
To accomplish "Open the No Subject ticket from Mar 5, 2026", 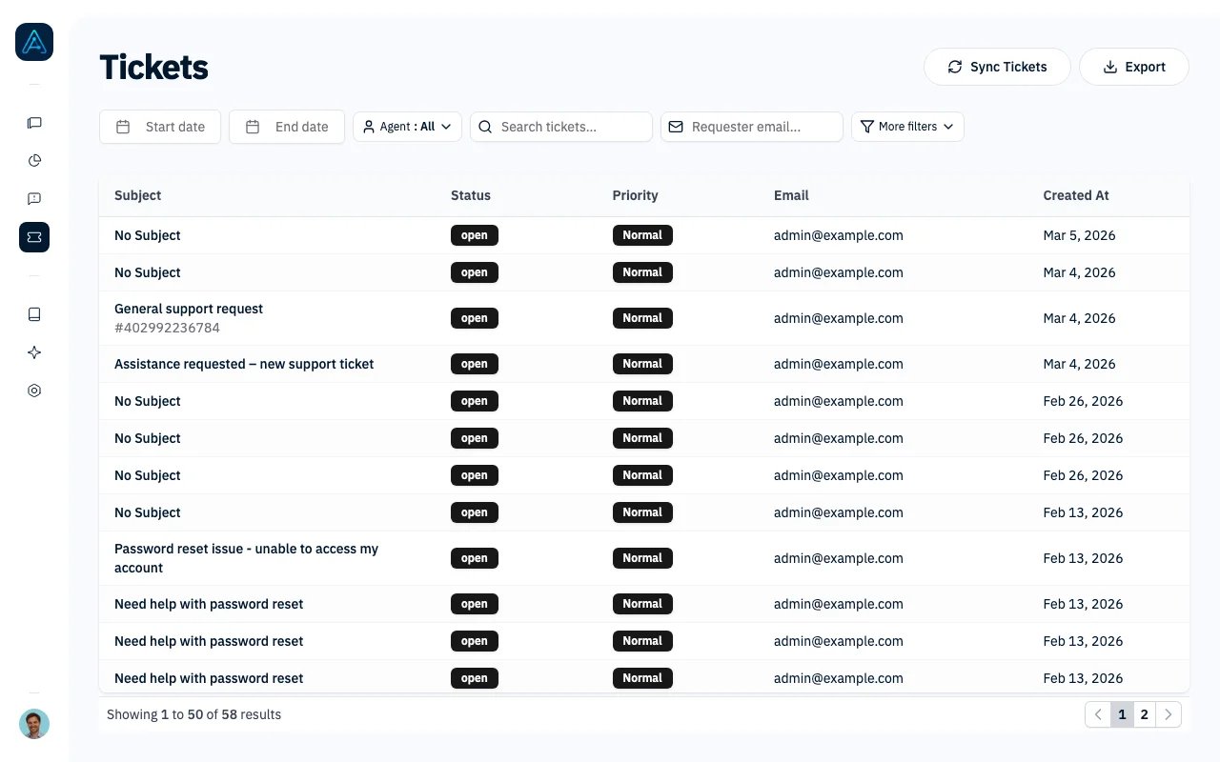I will pos(148,235).
